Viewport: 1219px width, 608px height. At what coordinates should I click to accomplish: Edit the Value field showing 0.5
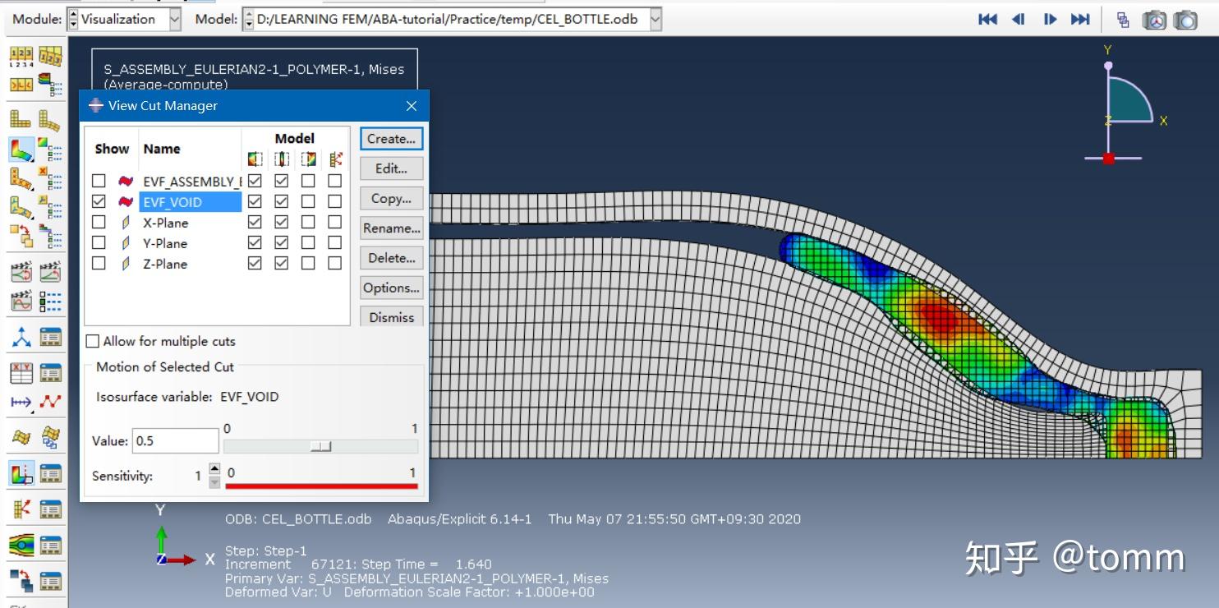[x=174, y=441]
